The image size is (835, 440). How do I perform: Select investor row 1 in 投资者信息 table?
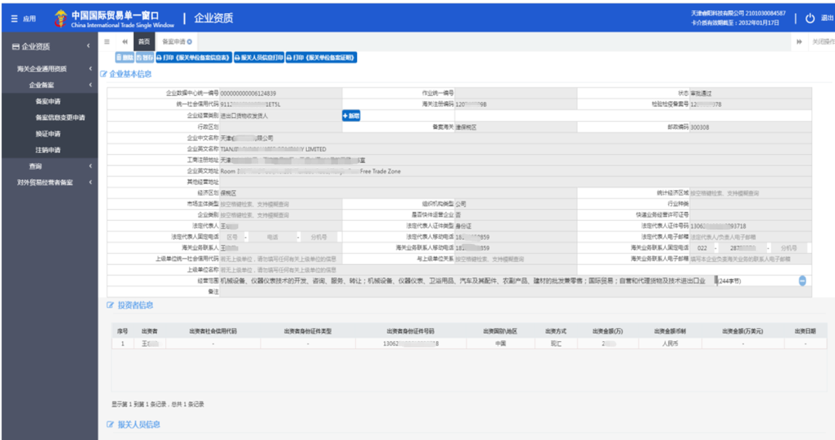coord(469,344)
